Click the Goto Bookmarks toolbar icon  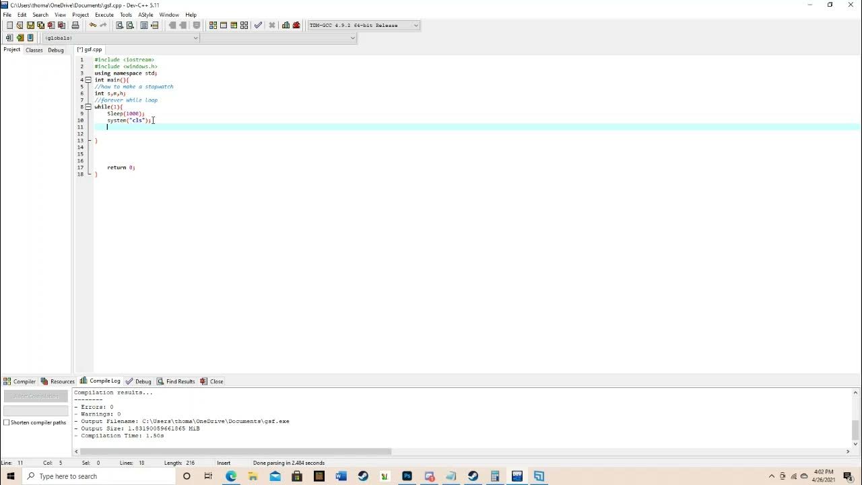point(30,38)
